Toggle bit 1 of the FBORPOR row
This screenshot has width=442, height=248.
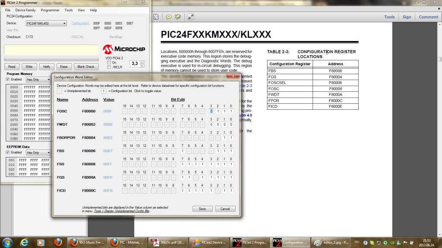click(224, 138)
